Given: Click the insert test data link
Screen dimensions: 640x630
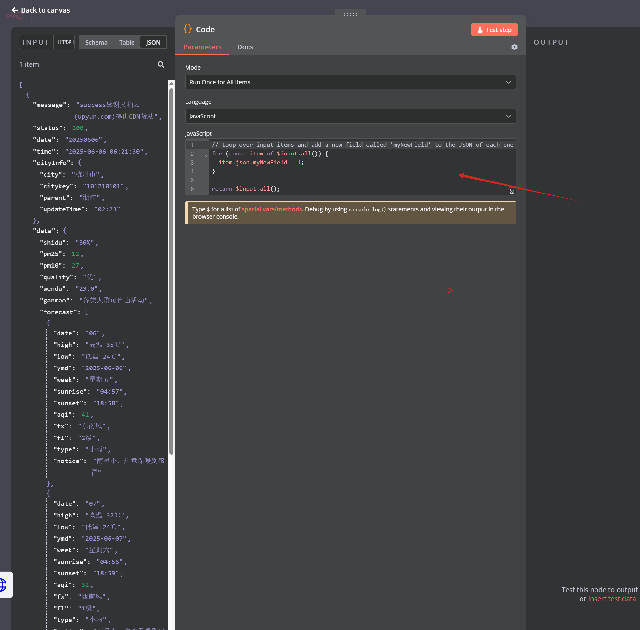Looking at the screenshot, I should 611,599.
